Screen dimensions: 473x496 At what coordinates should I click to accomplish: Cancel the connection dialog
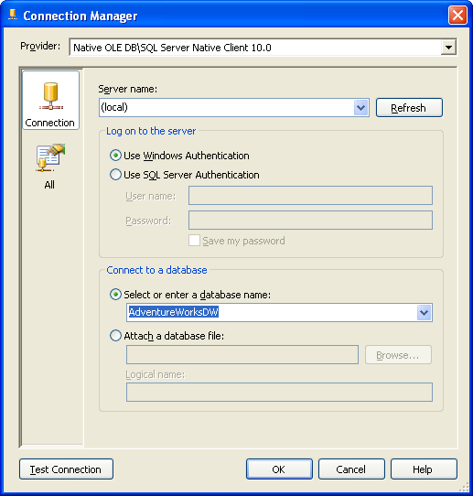(x=351, y=469)
